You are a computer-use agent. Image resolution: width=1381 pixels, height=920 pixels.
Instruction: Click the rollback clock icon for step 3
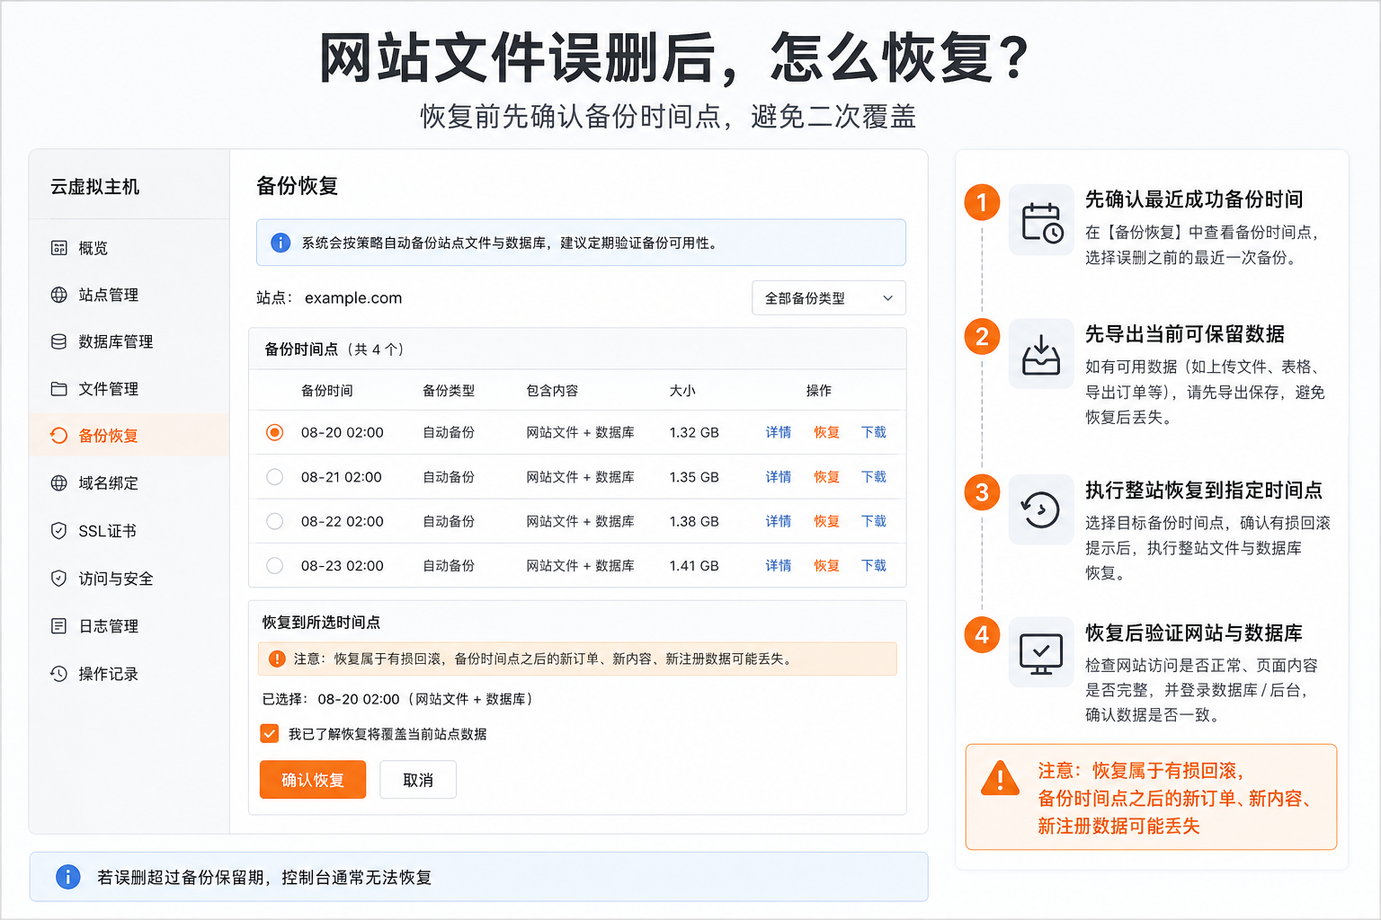1041,510
